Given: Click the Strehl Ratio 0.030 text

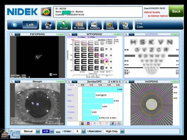Looking at the screenshot, I should click(x=18, y=75).
